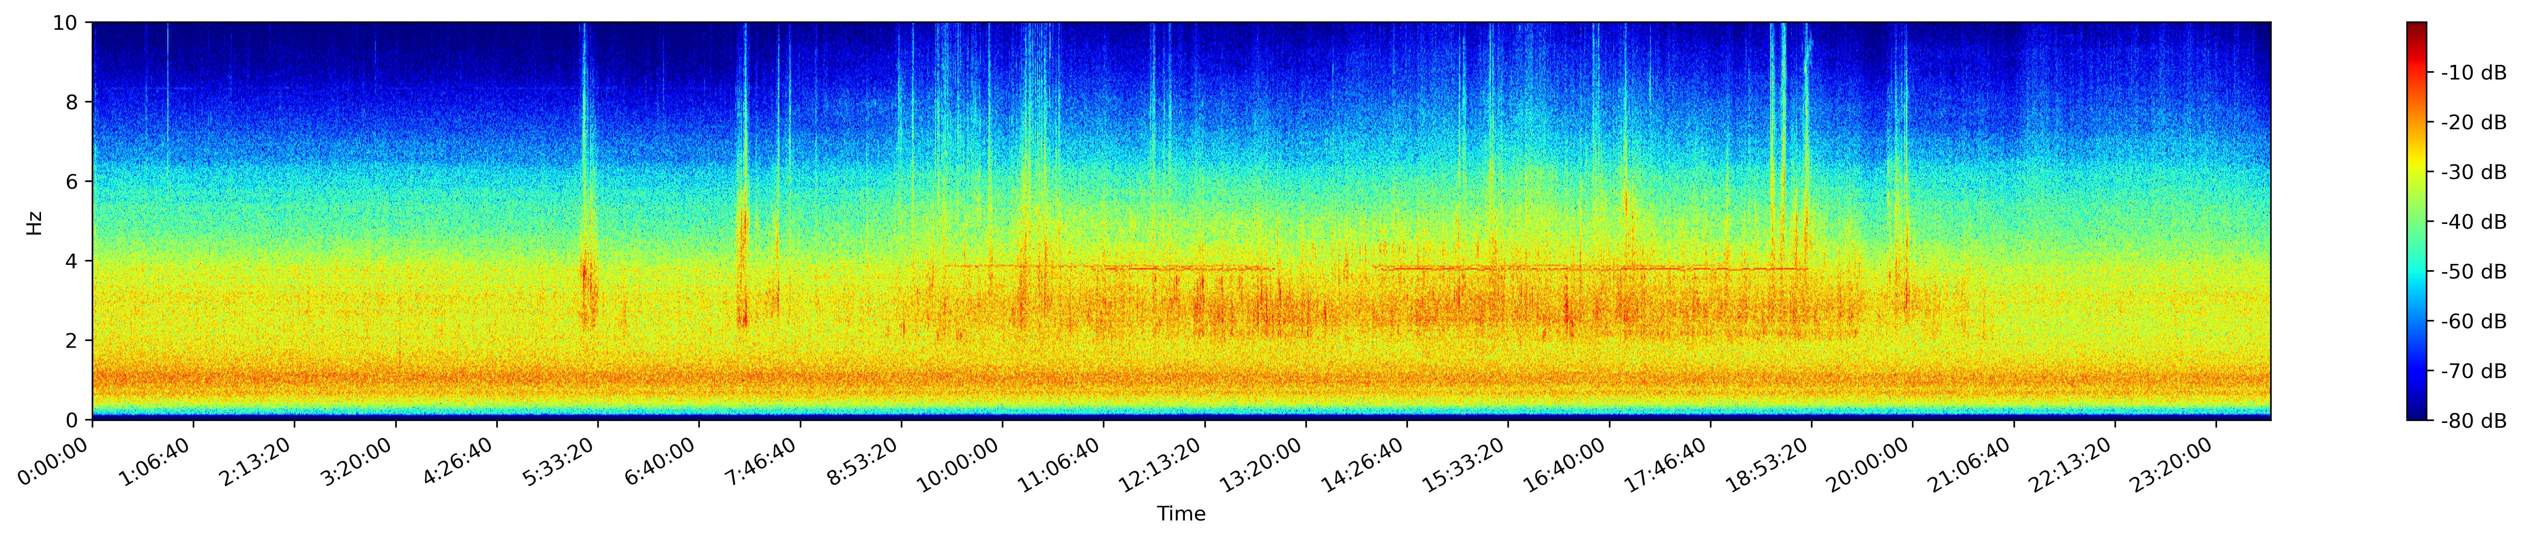Click the -40 dB colorbar label
The height and width of the screenshot is (539, 2522).
click(2473, 222)
